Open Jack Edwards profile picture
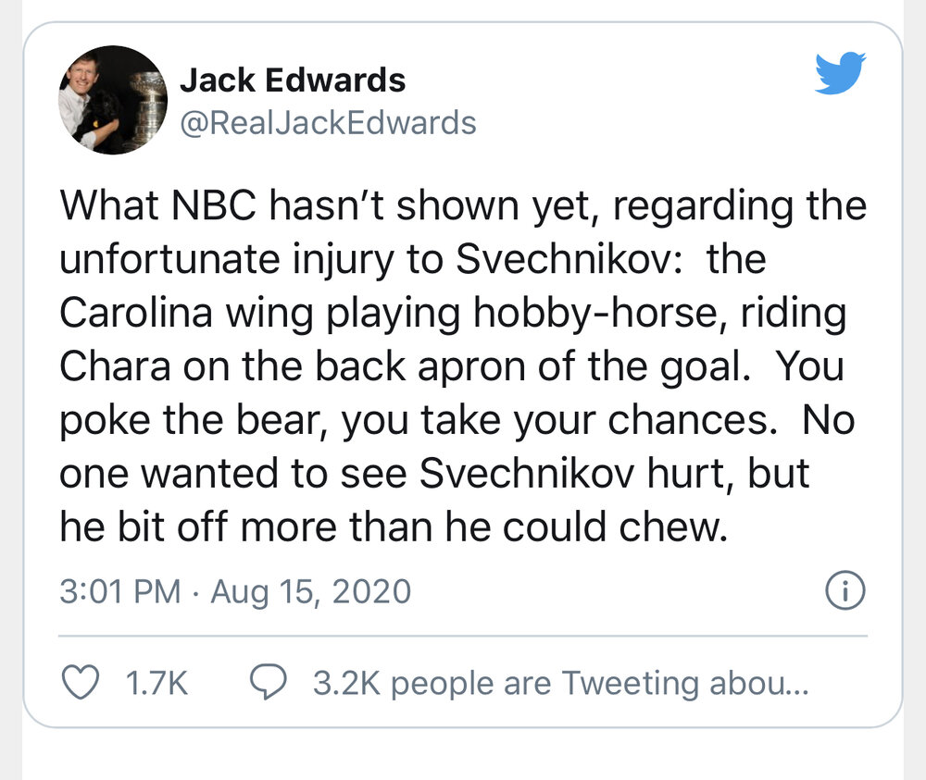 113,100
